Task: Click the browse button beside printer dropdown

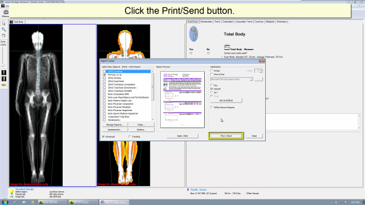Action: click(258, 79)
